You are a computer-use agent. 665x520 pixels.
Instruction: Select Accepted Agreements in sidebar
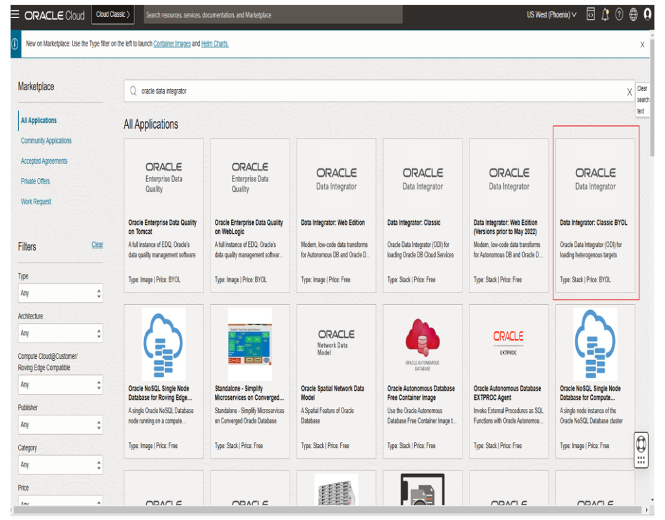pyautogui.click(x=44, y=161)
